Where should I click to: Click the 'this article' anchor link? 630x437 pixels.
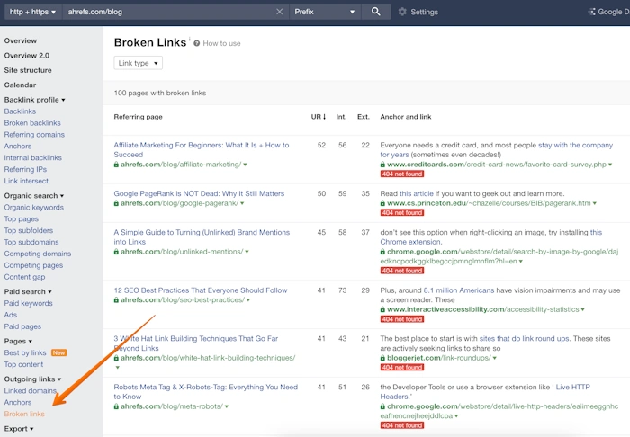(416, 193)
